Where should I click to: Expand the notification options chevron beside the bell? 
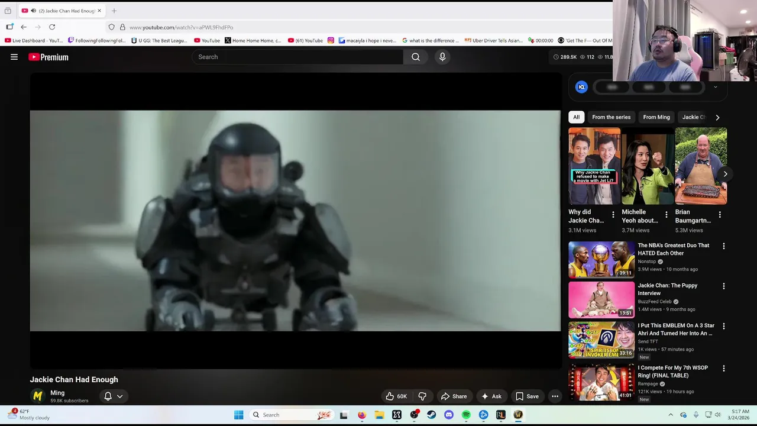click(119, 396)
